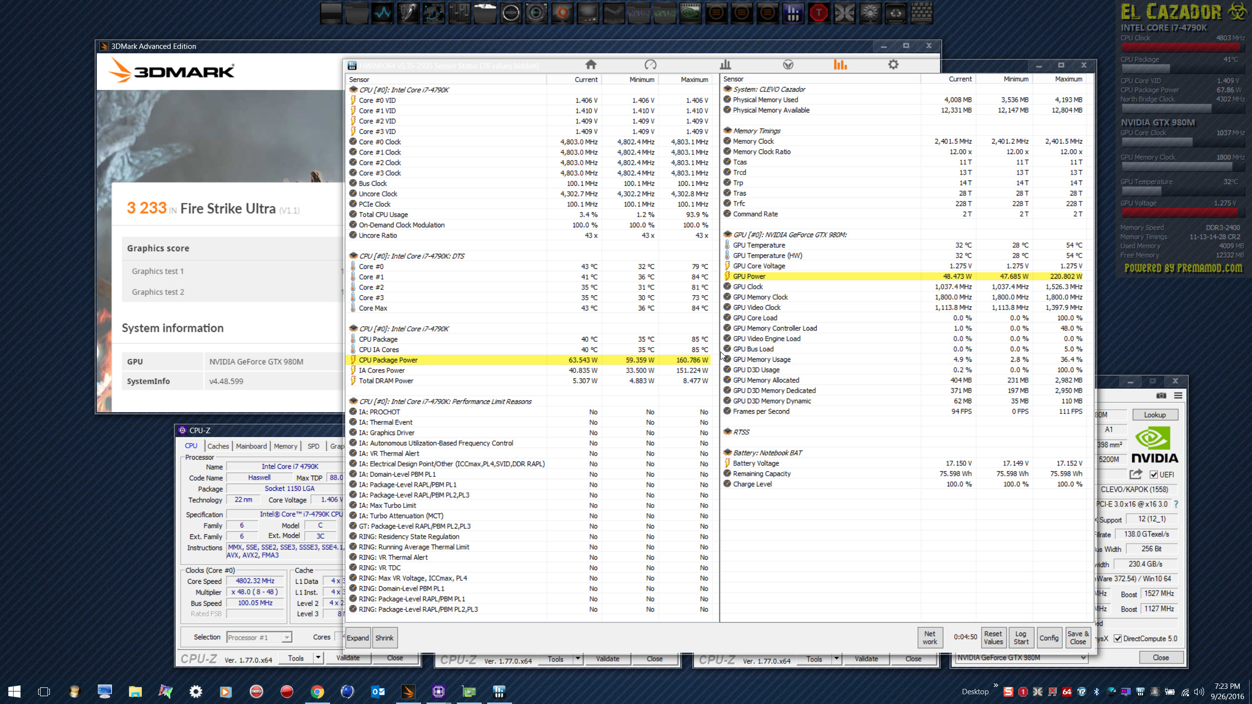Image resolution: width=1252 pixels, height=704 pixels.
Task: Click Save & Close button in HWiNFO
Action: coord(1078,638)
